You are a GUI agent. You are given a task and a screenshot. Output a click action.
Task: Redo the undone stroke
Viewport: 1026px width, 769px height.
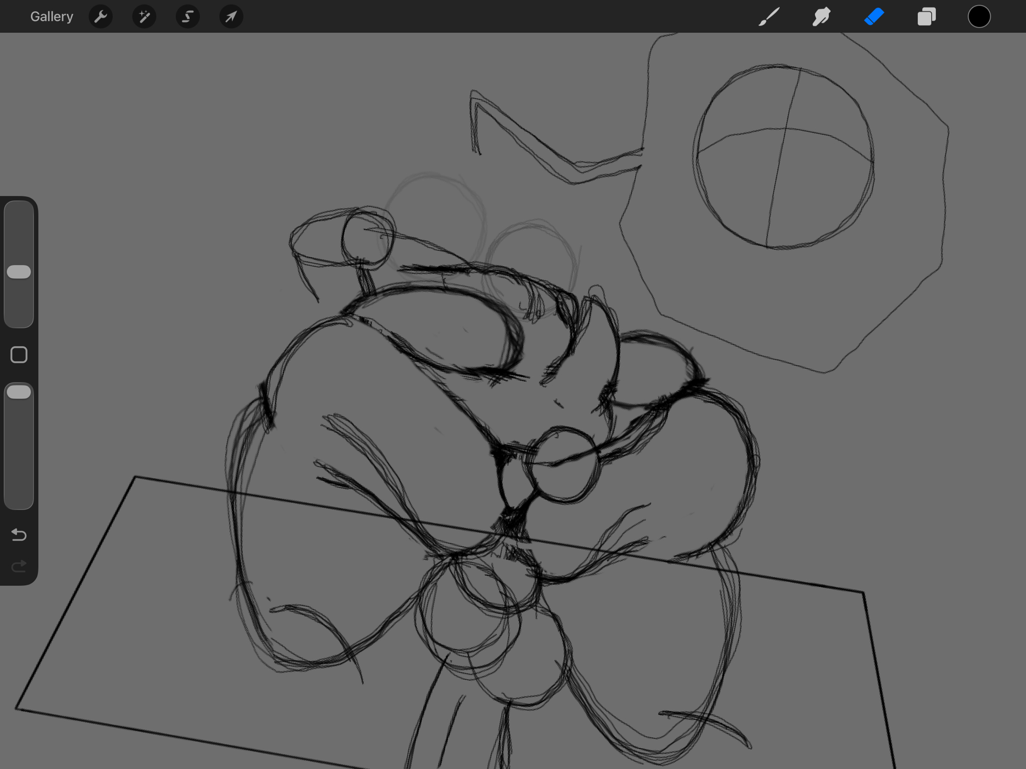point(19,566)
